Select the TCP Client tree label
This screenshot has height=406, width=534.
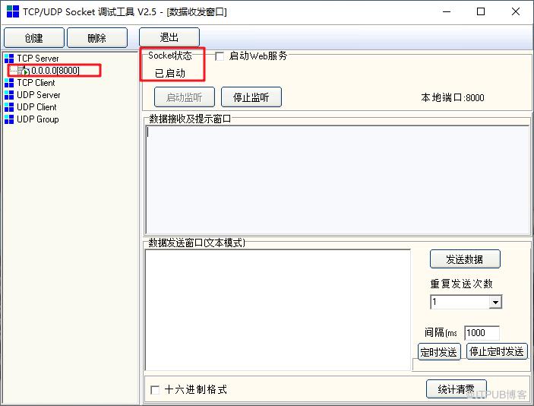[x=36, y=83]
